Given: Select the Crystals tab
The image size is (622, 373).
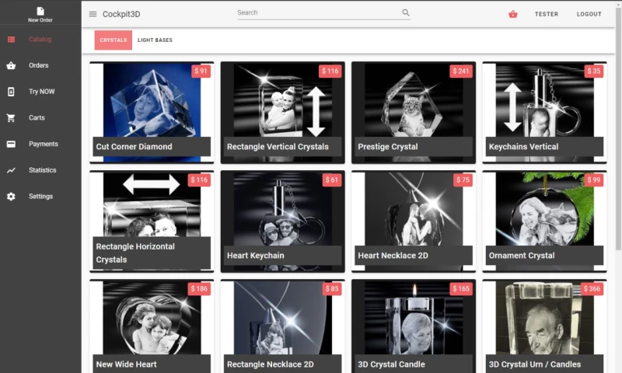Looking at the screenshot, I should (x=113, y=40).
